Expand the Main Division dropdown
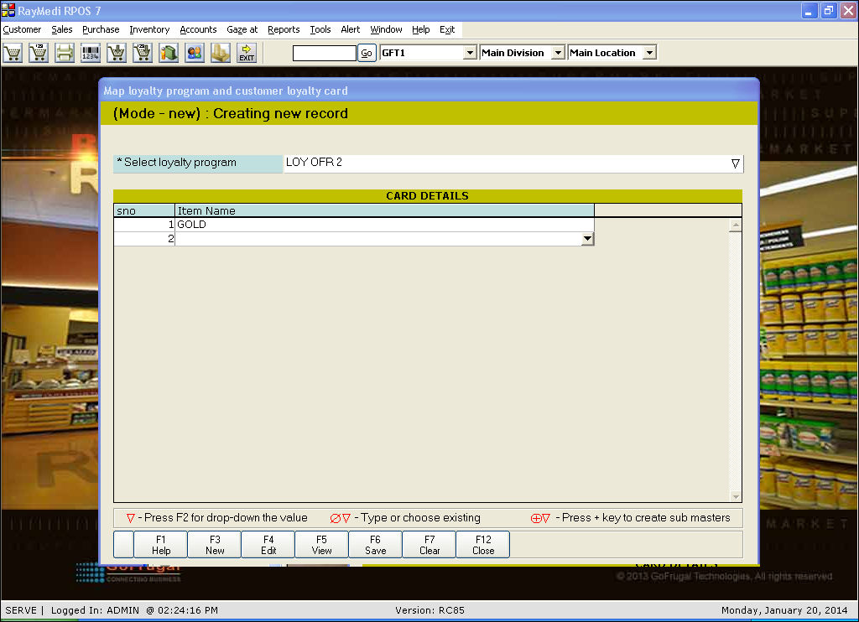This screenshot has height=622, width=859. 558,53
